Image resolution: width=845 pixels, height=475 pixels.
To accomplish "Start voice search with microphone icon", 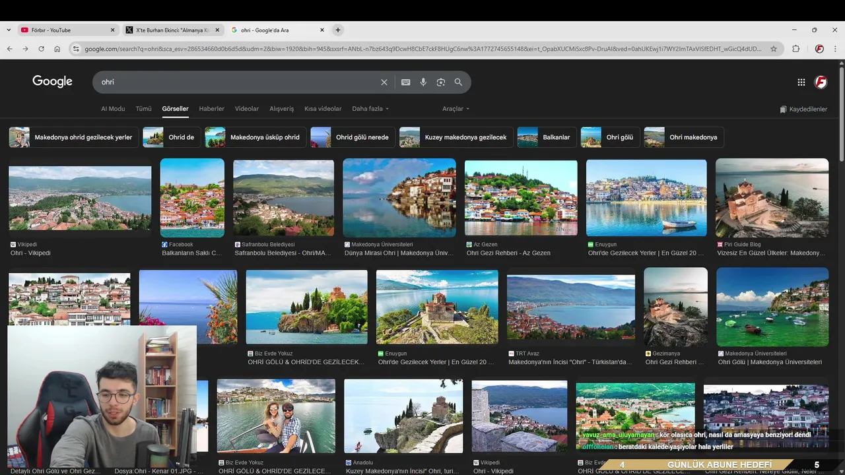I will click(423, 82).
